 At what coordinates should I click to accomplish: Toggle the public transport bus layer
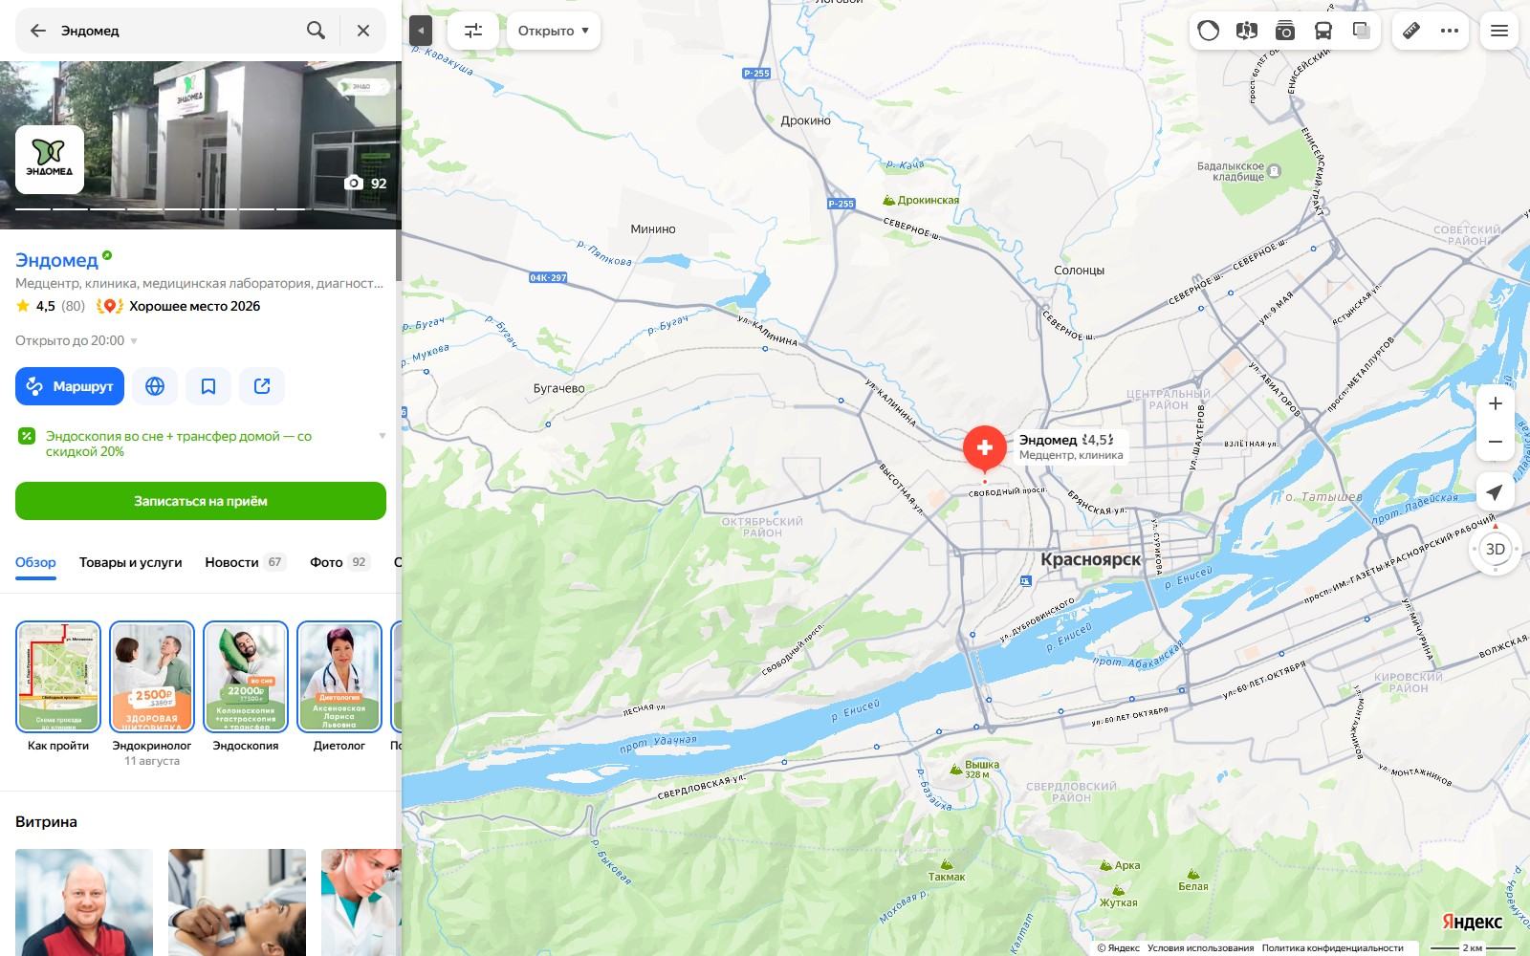tap(1322, 31)
